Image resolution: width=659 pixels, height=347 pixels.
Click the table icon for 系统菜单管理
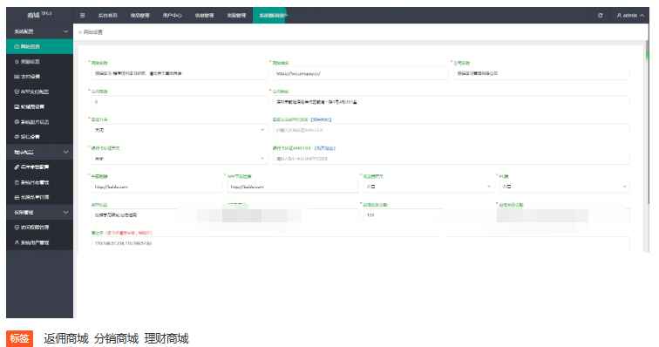[x=17, y=197]
